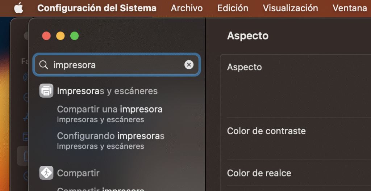Click the Compartir sharing icon
Viewport: 371px width, 191px height.
click(46, 173)
